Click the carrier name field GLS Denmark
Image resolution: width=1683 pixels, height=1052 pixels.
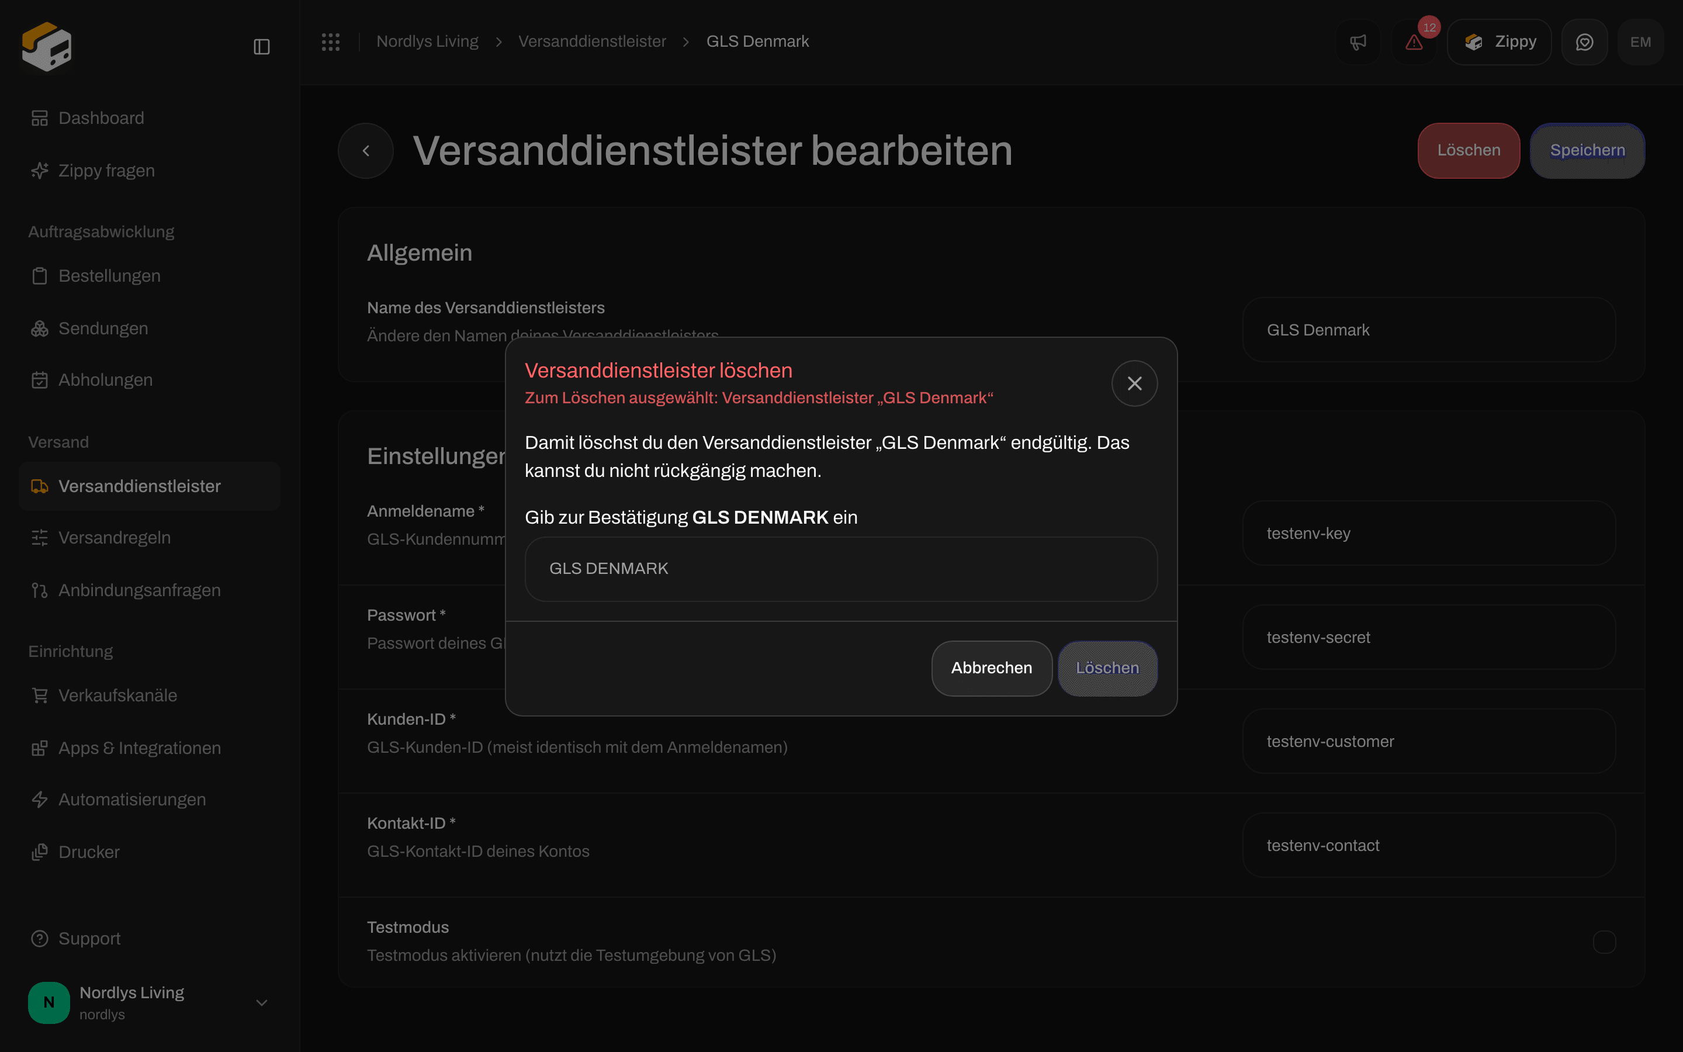[1429, 330]
